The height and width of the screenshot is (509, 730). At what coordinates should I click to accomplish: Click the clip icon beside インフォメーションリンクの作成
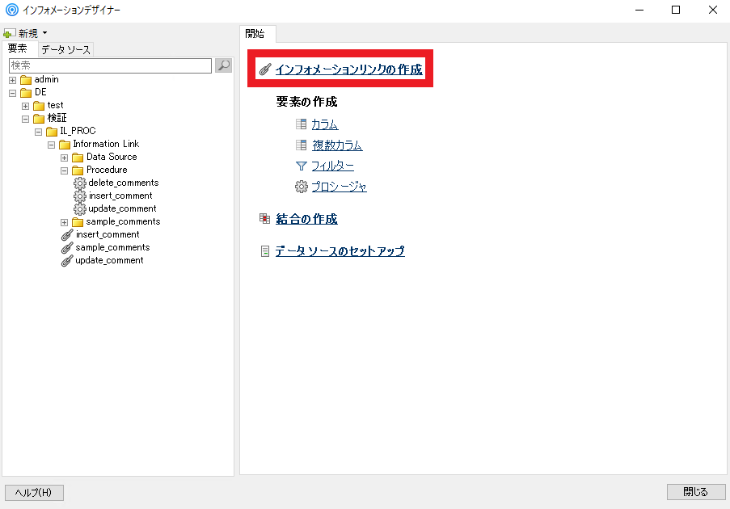pos(265,69)
